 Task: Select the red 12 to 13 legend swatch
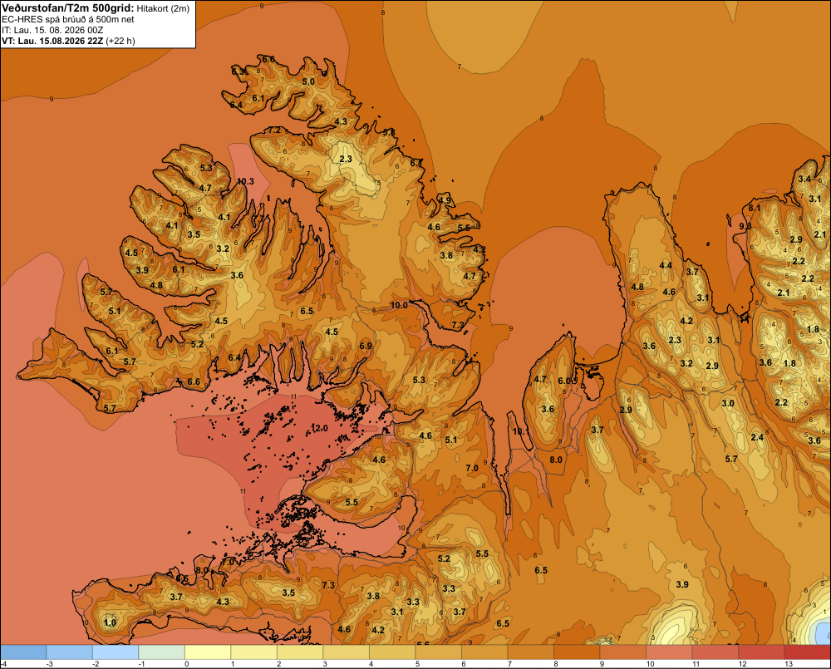point(761,652)
